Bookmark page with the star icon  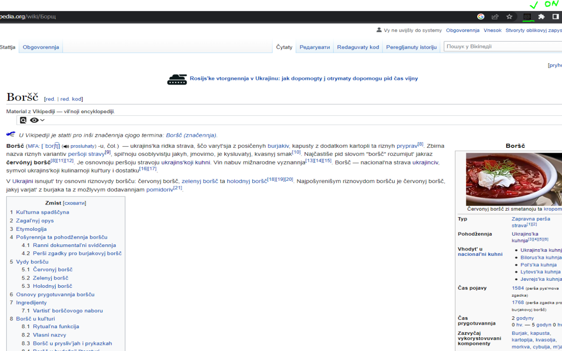[x=509, y=17]
